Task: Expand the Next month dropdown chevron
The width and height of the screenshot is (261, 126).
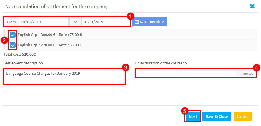Action: (x=163, y=22)
